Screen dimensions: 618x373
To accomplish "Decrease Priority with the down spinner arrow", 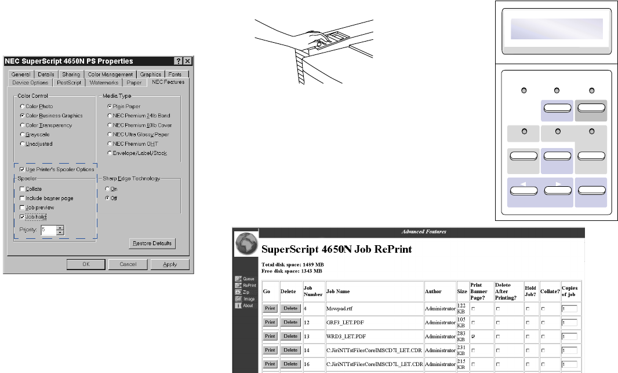I will tap(60, 232).
